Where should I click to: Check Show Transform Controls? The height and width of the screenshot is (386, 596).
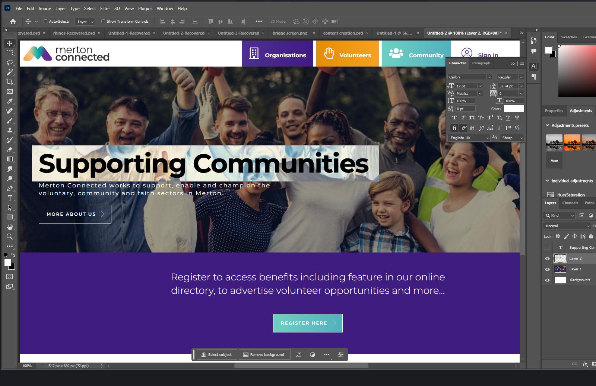103,21
